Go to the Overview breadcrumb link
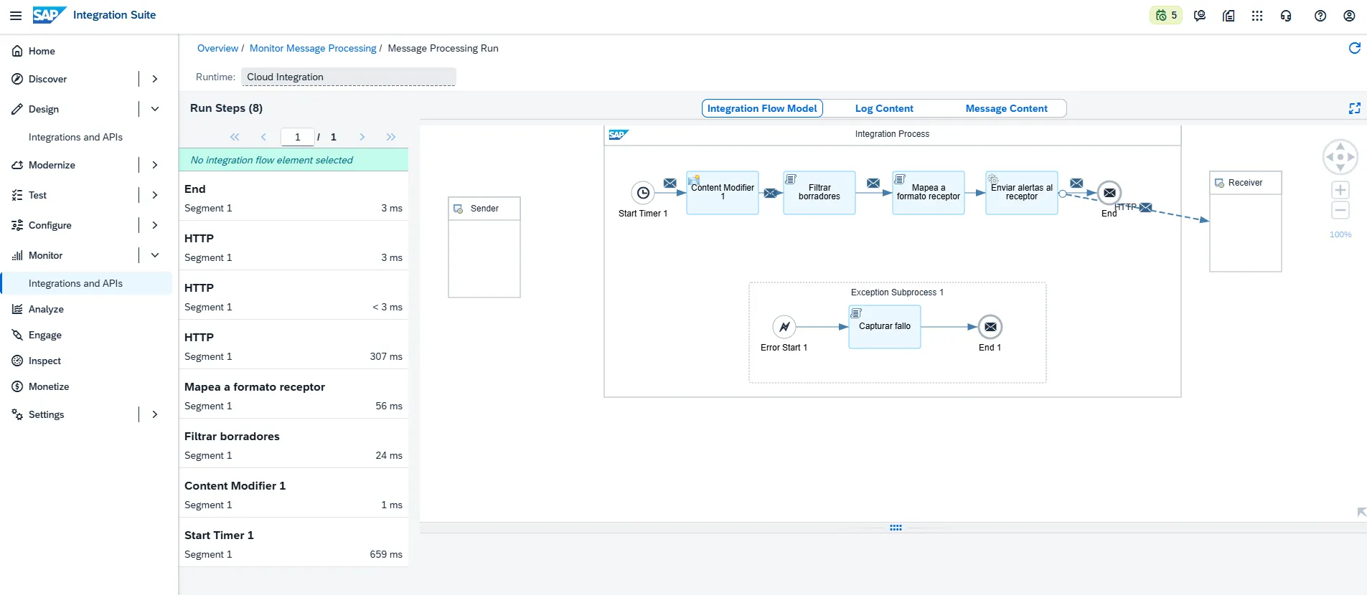Image resolution: width=1367 pixels, height=595 pixels. pyautogui.click(x=217, y=48)
